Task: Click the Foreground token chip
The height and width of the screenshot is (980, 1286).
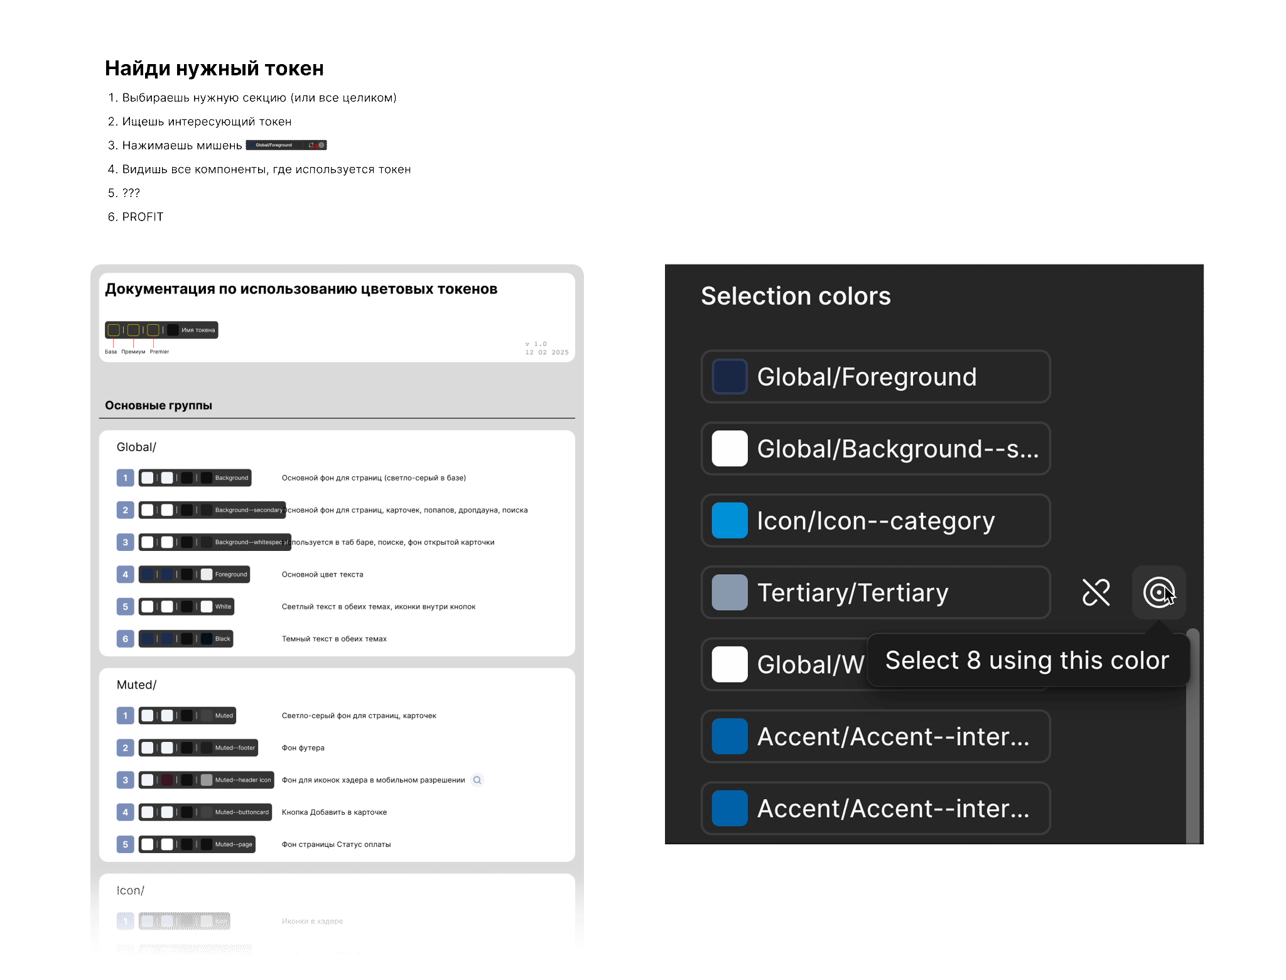Action: point(195,574)
